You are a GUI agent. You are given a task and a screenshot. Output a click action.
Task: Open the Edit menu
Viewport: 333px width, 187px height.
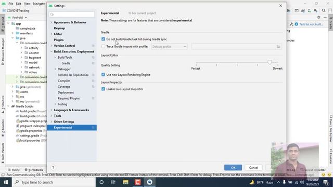click(x=19, y=4)
